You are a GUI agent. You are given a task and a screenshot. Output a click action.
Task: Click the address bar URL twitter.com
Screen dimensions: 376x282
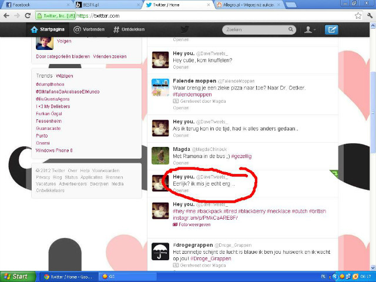point(98,16)
